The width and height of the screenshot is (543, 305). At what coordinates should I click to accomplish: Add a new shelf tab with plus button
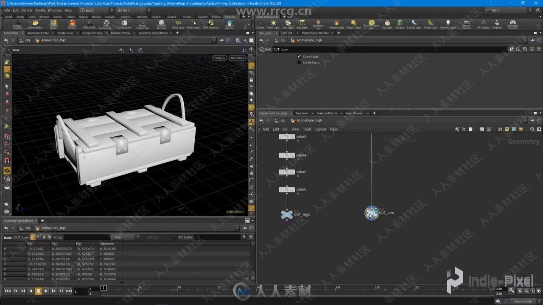click(x=244, y=17)
